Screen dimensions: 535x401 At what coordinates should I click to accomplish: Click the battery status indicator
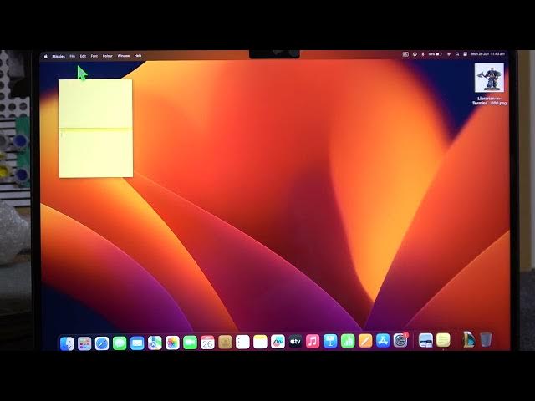(x=435, y=54)
